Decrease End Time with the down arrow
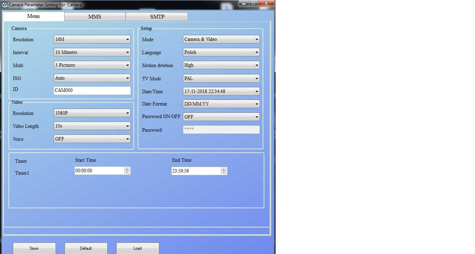Image resolution: width=475 pixels, height=254 pixels. 224,173
